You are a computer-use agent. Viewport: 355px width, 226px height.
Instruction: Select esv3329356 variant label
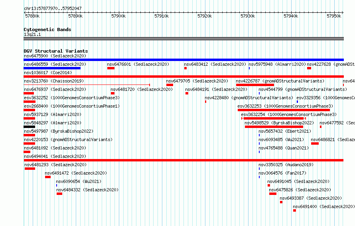coord(326,98)
